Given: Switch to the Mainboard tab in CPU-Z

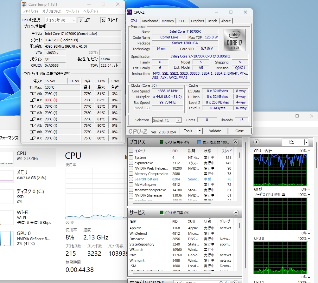Looking at the screenshot, I should (x=150, y=21).
